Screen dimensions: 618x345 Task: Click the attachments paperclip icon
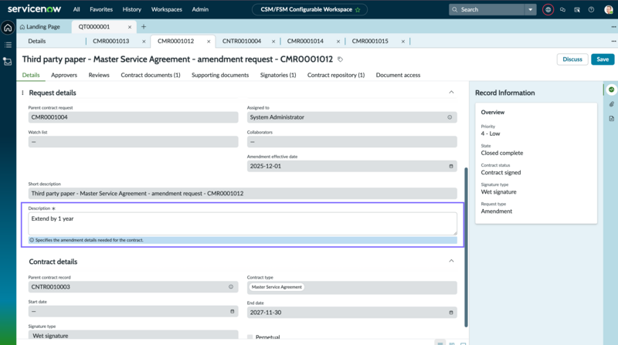(611, 104)
